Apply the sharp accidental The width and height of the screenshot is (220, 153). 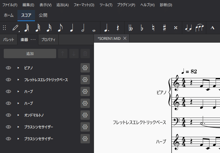click(x=164, y=28)
